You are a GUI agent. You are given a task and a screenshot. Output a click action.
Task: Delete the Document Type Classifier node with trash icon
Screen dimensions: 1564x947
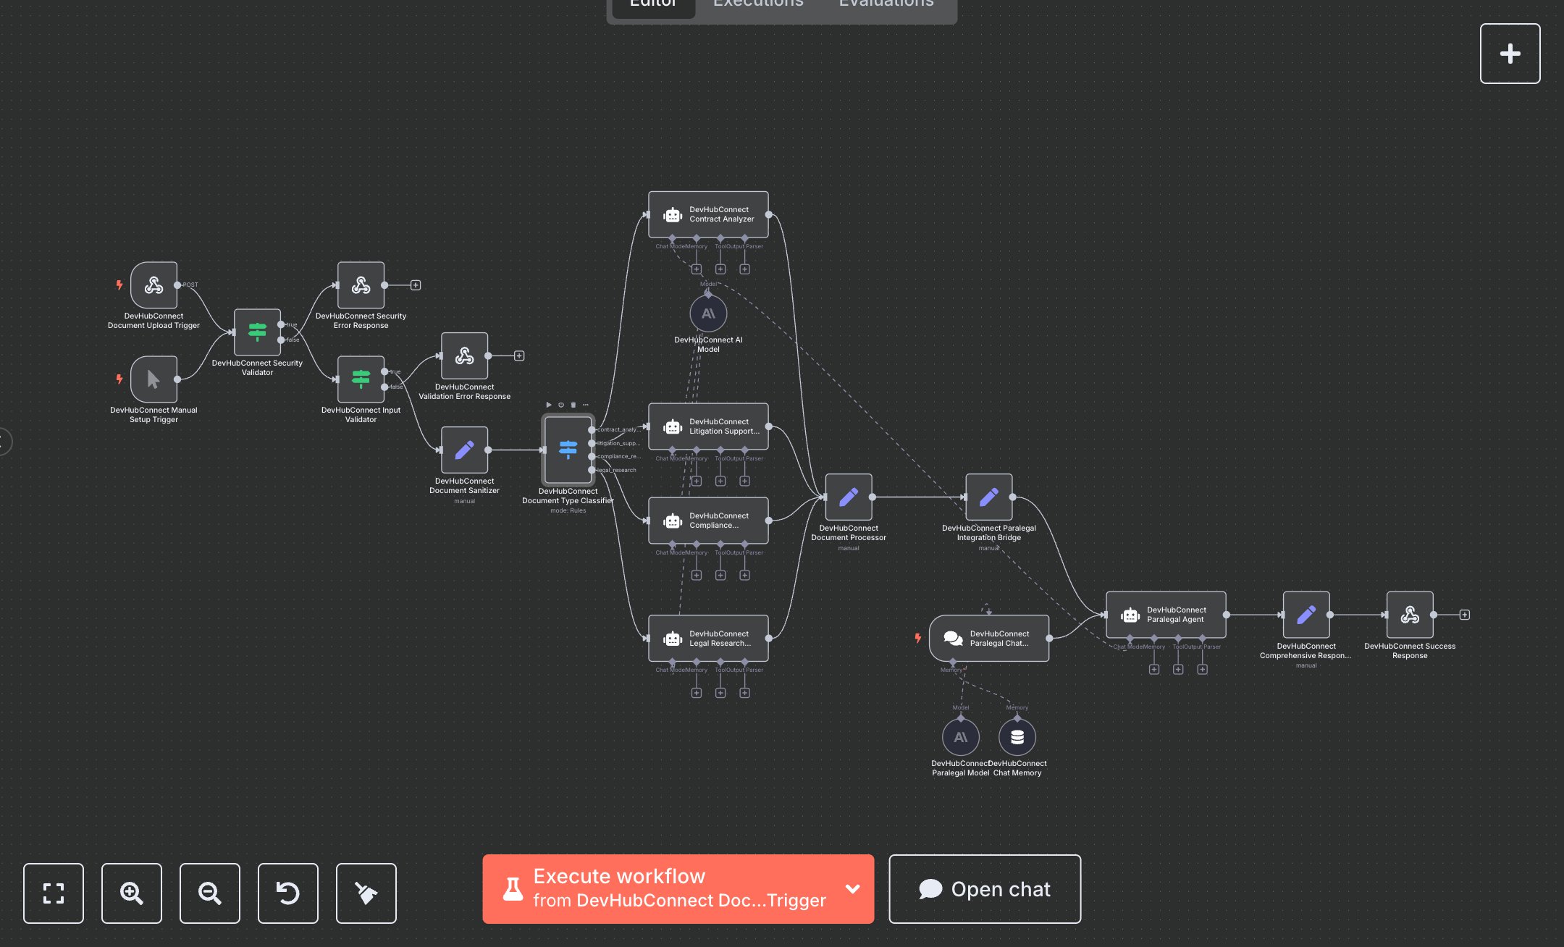573,405
